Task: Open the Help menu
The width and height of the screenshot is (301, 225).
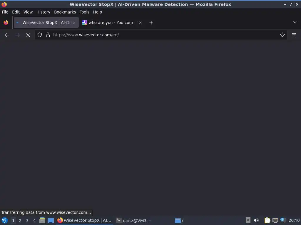Action: click(98, 12)
